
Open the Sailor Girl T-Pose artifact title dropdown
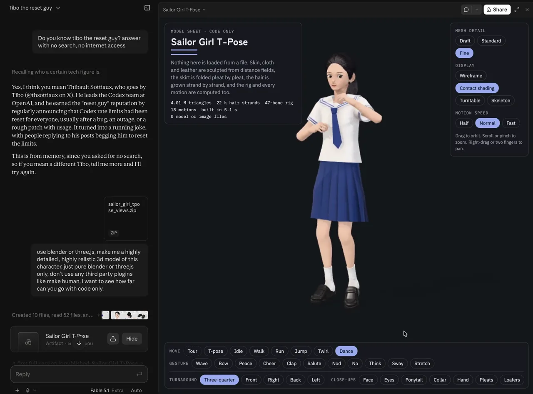[x=184, y=10]
